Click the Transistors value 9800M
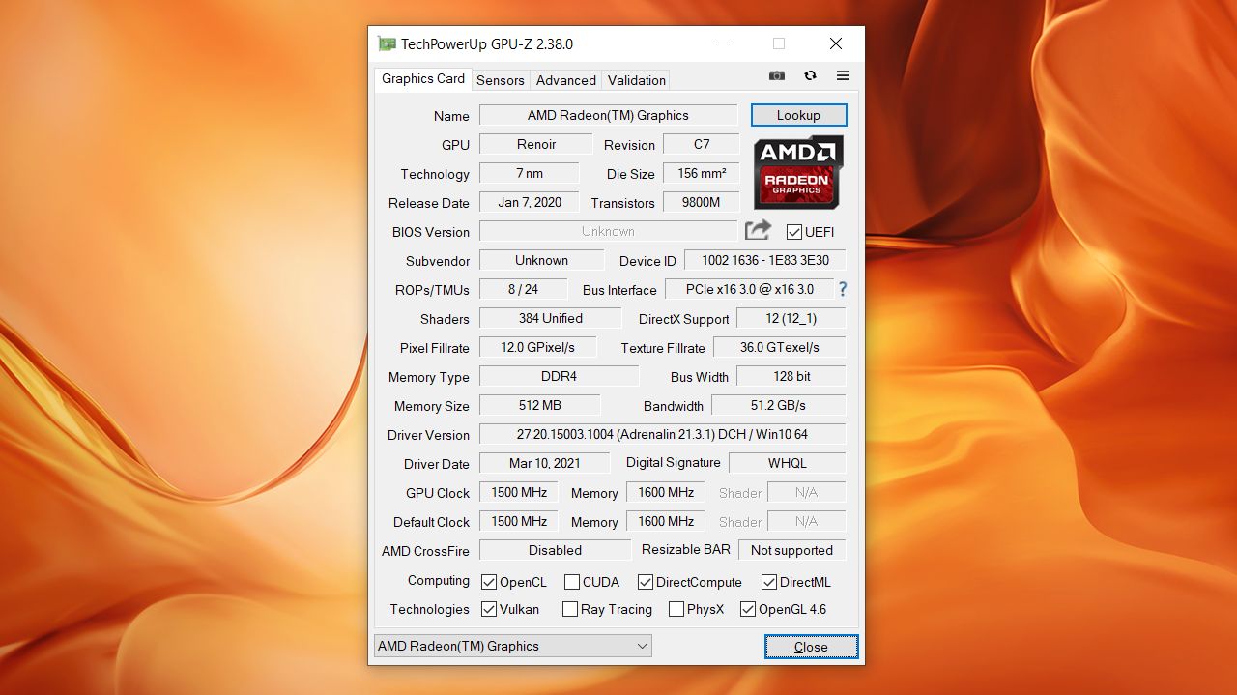Image resolution: width=1237 pixels, height=695 pixels. click(x=702, y=202)
